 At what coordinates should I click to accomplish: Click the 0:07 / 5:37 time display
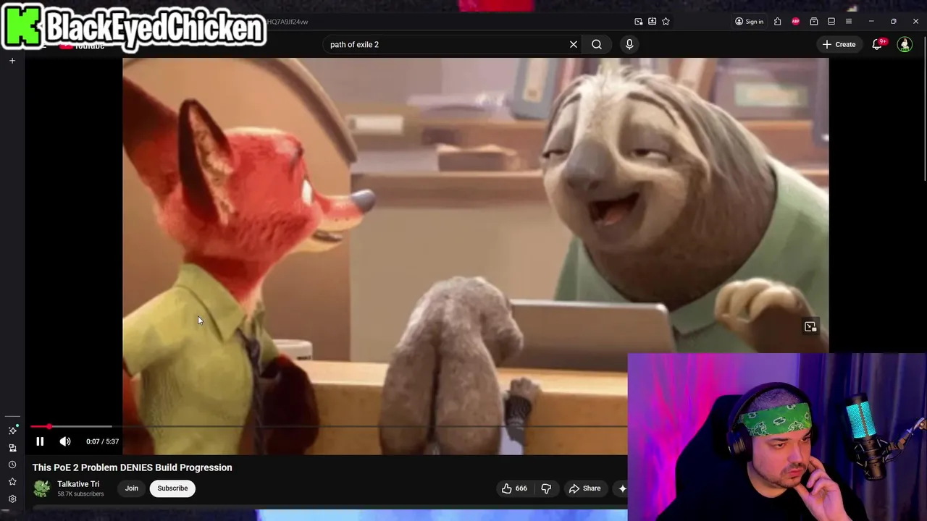(102, 441)
